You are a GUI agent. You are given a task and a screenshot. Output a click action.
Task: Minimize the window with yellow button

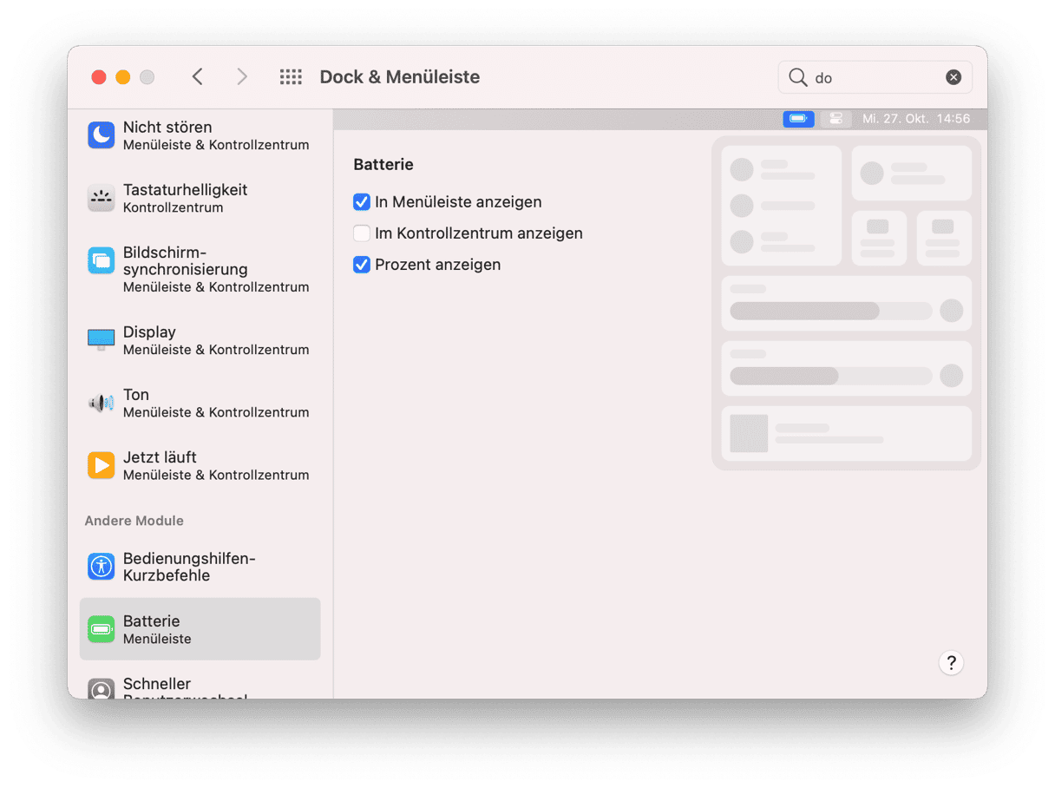(x=123, y=77)
